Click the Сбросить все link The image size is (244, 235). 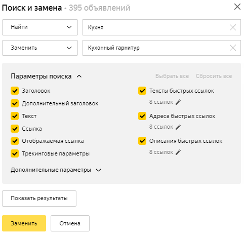tap(214, 76)
